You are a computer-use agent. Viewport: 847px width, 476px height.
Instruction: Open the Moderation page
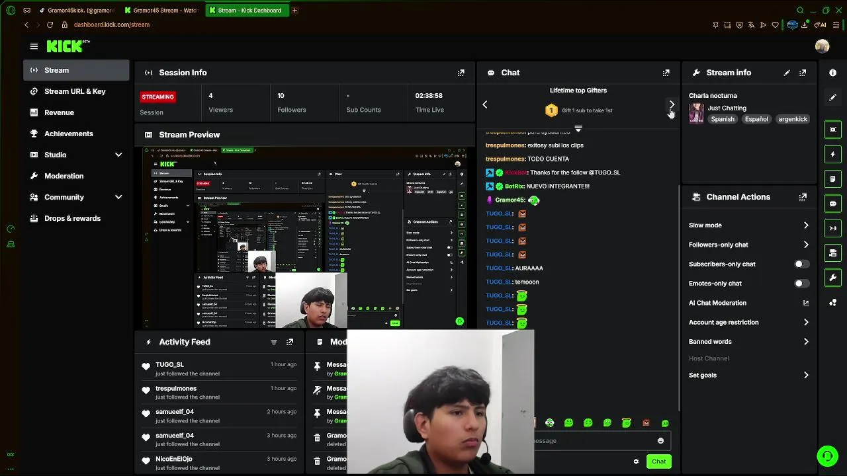[x=76, y=176]
